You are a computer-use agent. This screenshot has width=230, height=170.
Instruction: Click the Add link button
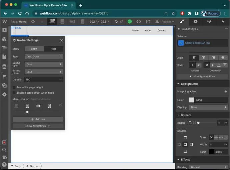[38, 119]
